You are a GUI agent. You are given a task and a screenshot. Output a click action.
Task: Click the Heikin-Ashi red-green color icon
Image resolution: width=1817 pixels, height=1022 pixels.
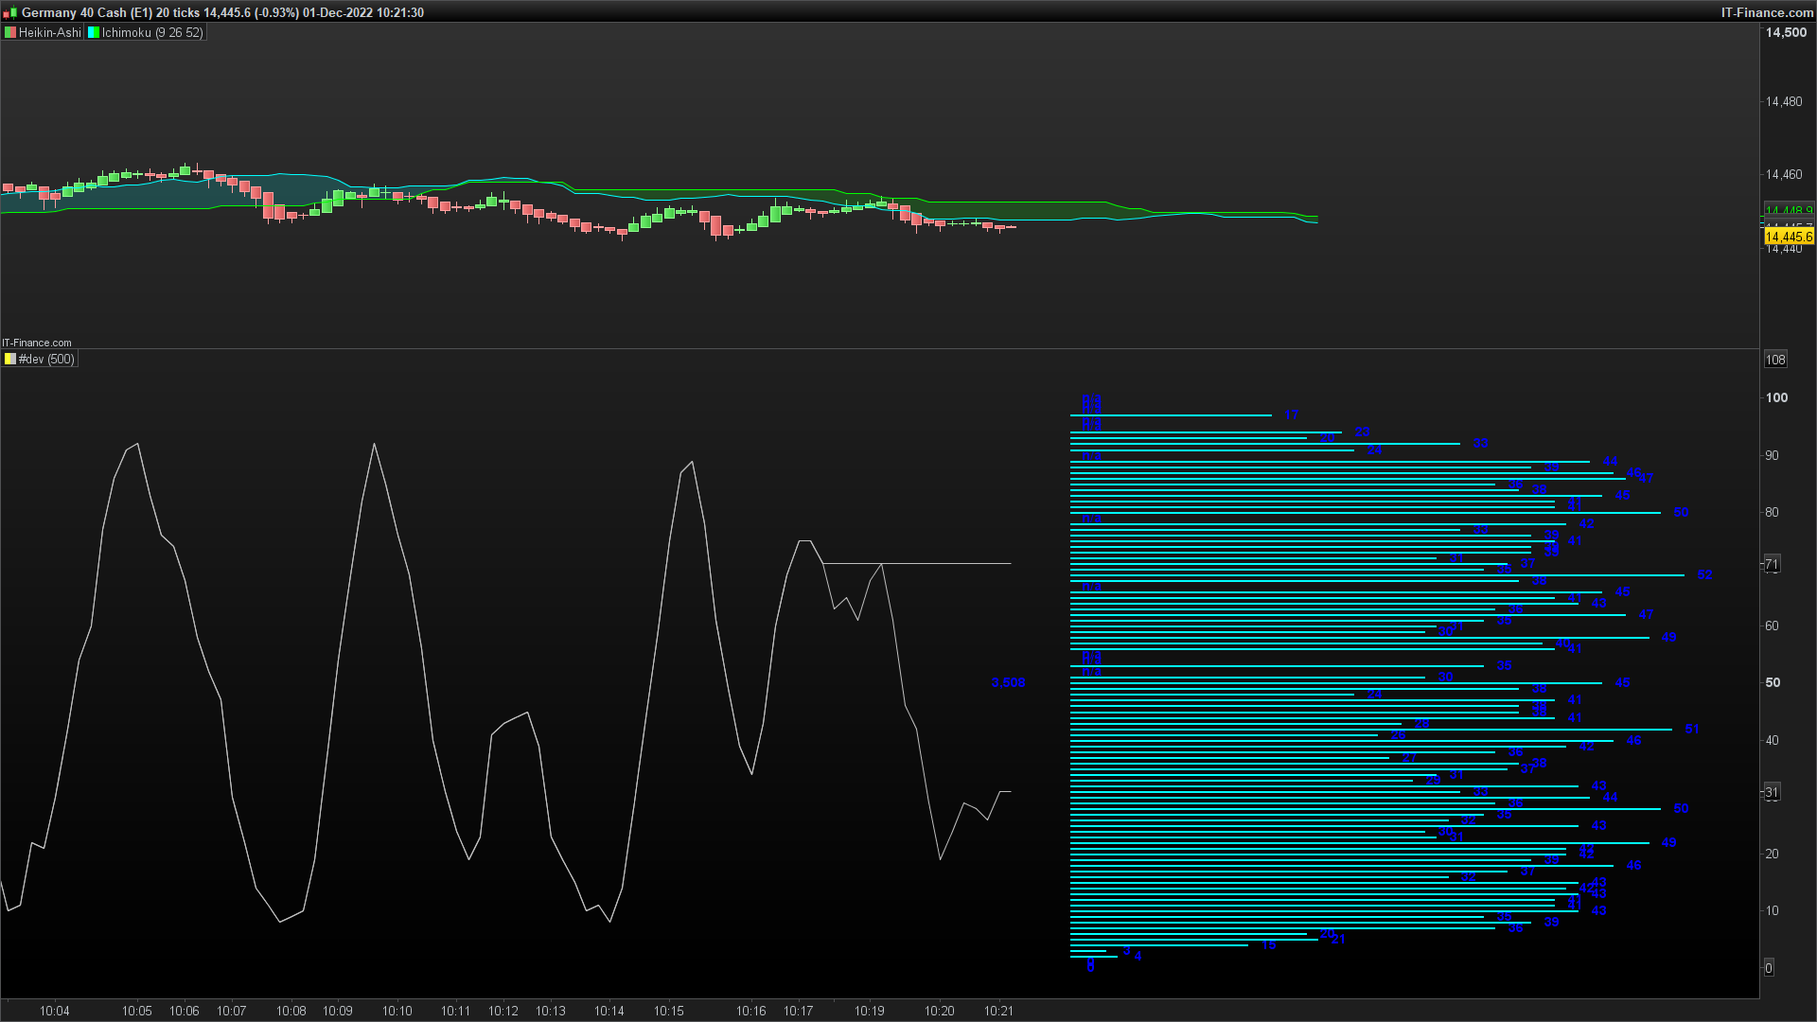9,32
